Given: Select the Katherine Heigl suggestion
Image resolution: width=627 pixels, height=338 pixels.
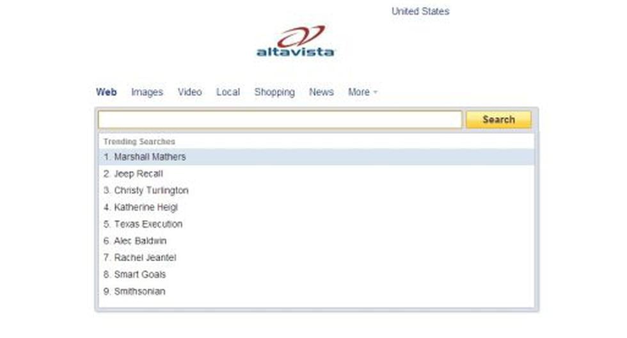Looking at the screenshot, I should (x=146, y=207).
